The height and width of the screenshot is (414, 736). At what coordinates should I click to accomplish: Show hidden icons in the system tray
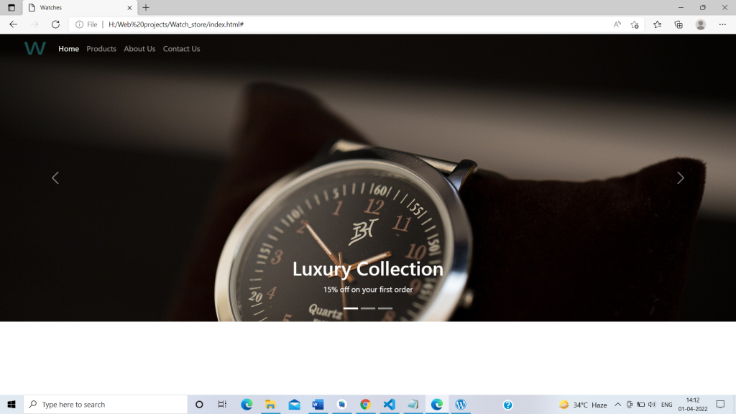click(617, 404)
